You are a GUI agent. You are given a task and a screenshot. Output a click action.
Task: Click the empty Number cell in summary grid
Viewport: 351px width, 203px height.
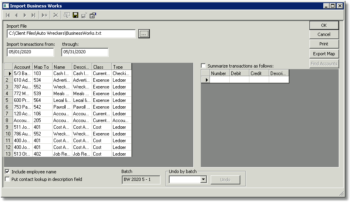coord(219,80)
